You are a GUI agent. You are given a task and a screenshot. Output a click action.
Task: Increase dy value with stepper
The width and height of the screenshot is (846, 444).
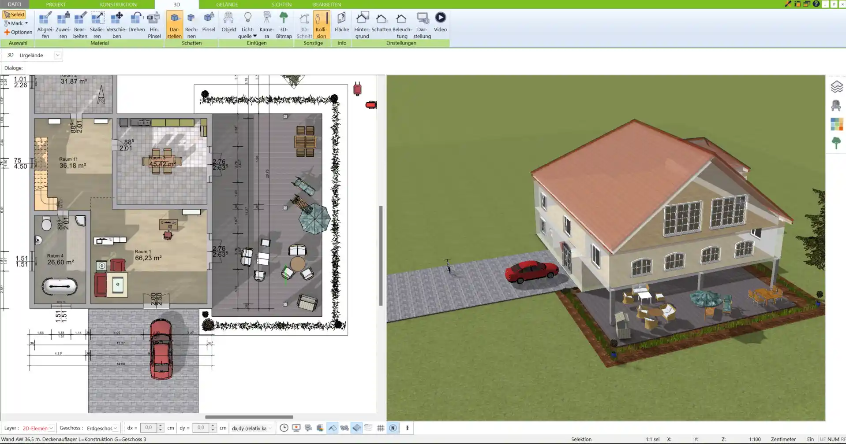click(x=213, y=426)
